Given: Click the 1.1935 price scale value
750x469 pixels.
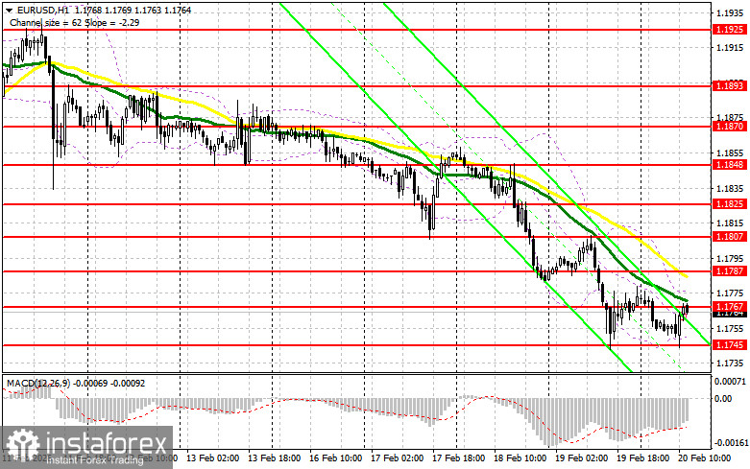Looking at the screenshot, I should point(730,12).
